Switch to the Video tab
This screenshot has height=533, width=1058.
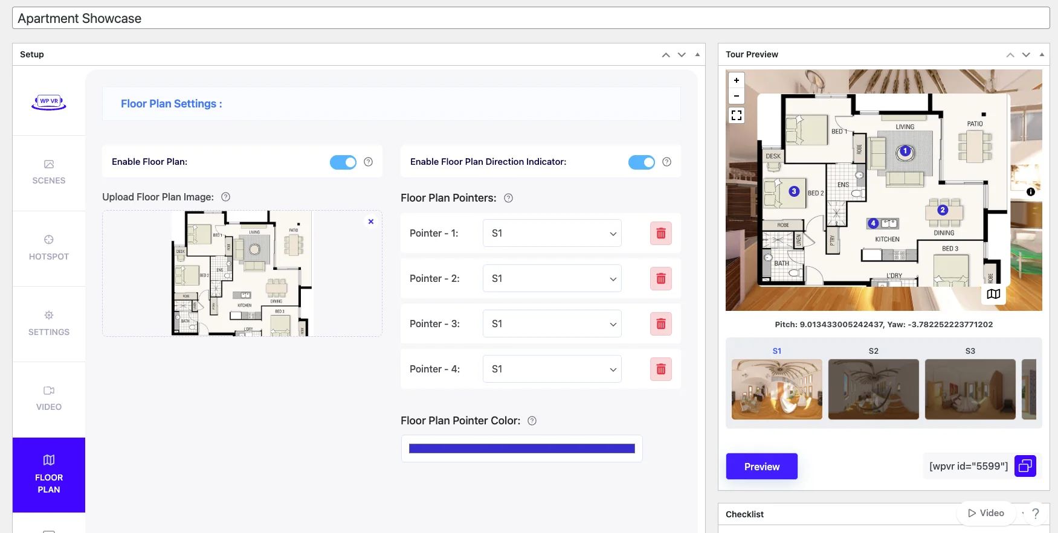pos(49,400)
